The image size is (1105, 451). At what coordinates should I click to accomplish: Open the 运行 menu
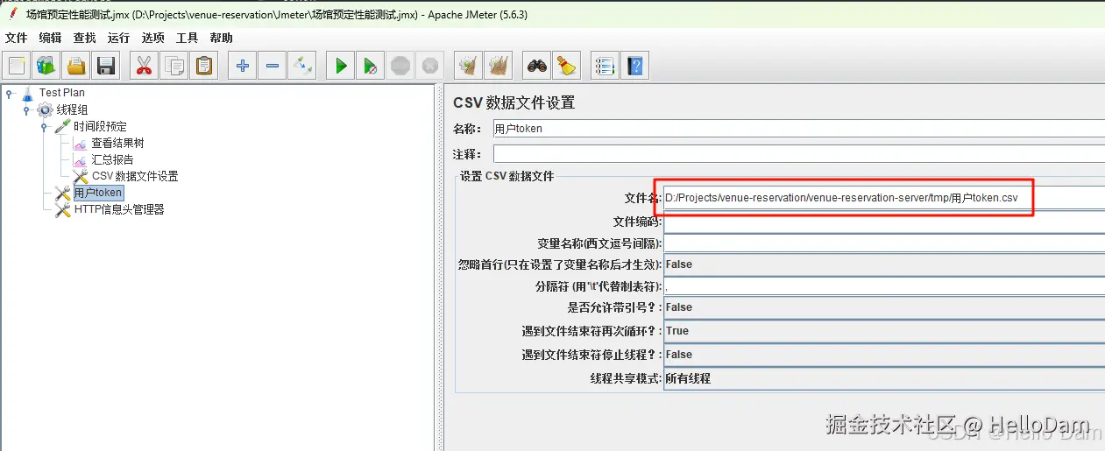pos(118,38)
